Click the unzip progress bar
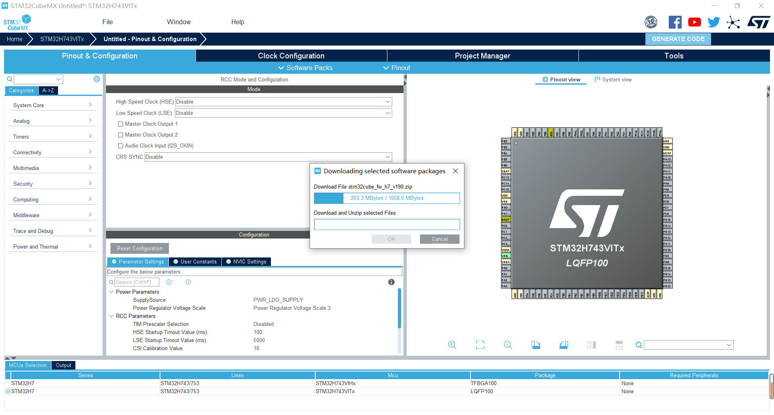 point(387,224)
